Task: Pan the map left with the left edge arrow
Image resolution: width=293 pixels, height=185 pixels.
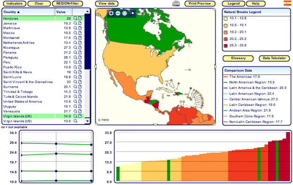Action: tap(96, 67)
